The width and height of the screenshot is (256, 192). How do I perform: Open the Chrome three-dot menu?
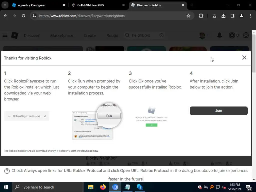point(250,16)
